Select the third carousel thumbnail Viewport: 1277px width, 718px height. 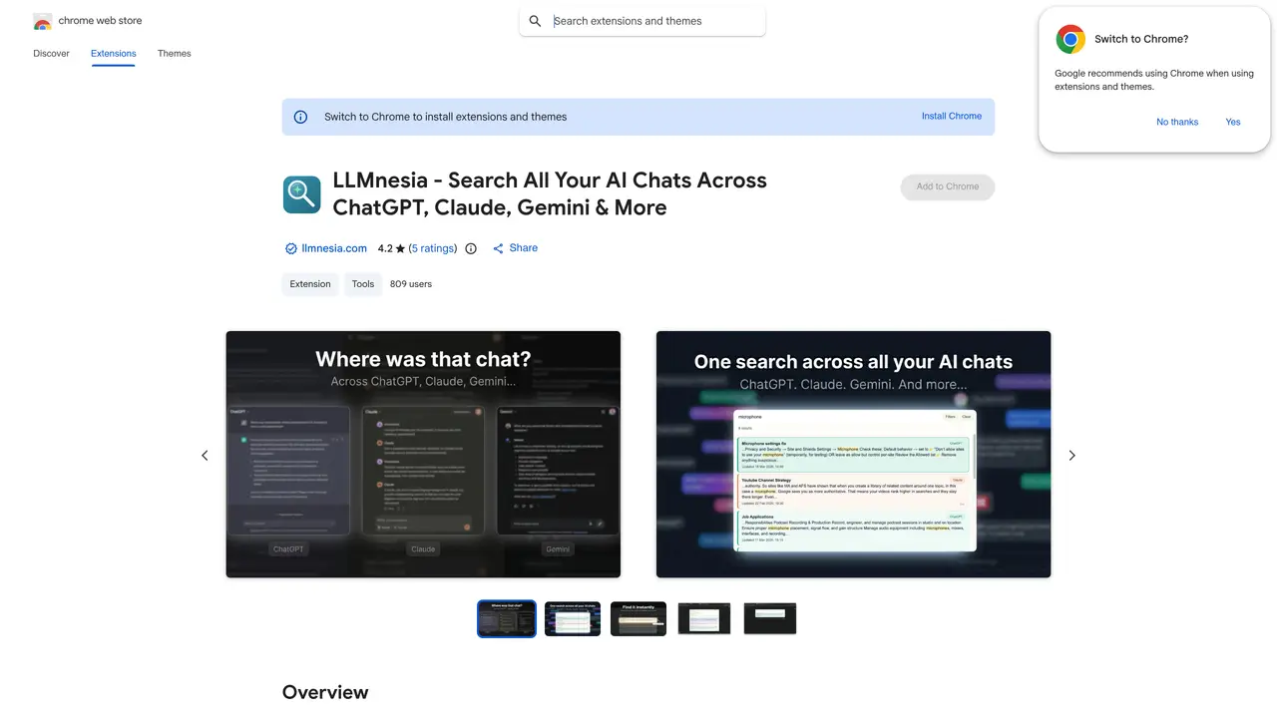638,618
